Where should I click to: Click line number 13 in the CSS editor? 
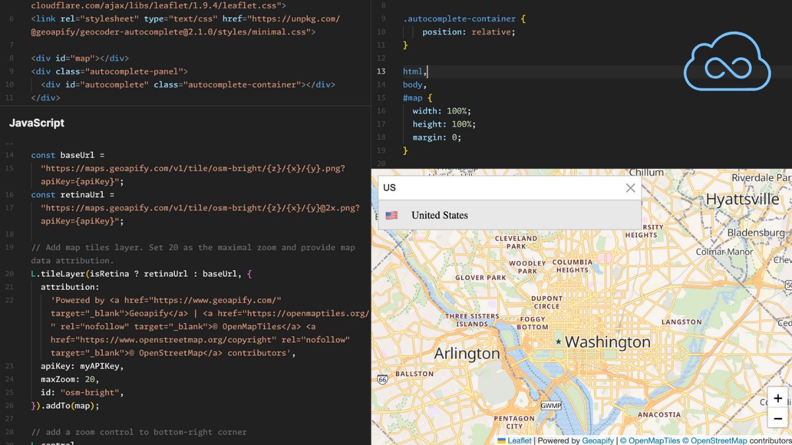click(381, 71)
